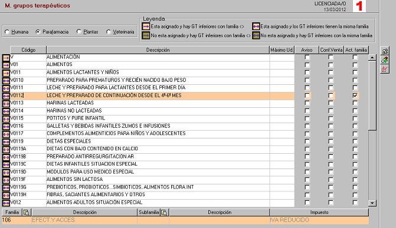The image size is (396, 228).
Task: Click the main table's Descripción column header
Action: tap(158, 50)
